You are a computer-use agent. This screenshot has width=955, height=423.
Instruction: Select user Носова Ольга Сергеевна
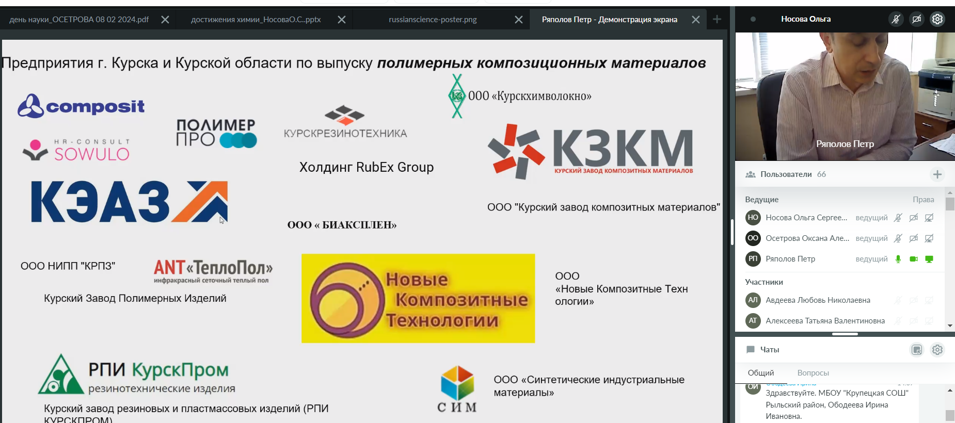[x=806, y=218]
